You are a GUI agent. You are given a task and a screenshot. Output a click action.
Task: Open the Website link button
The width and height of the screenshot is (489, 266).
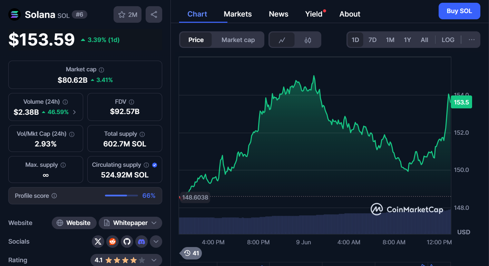point(74,223)
